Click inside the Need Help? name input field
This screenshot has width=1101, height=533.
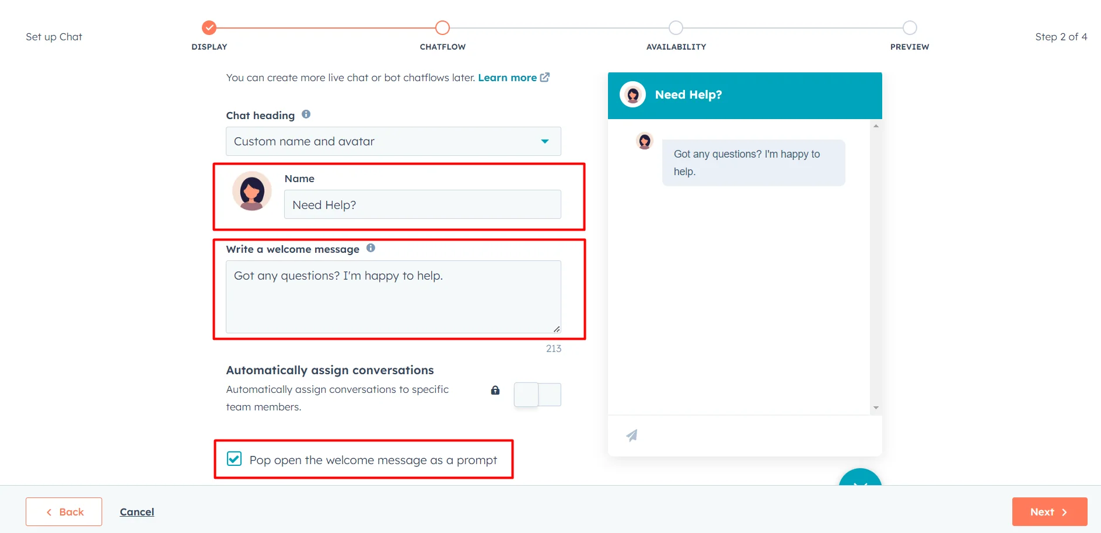[422, 204]
